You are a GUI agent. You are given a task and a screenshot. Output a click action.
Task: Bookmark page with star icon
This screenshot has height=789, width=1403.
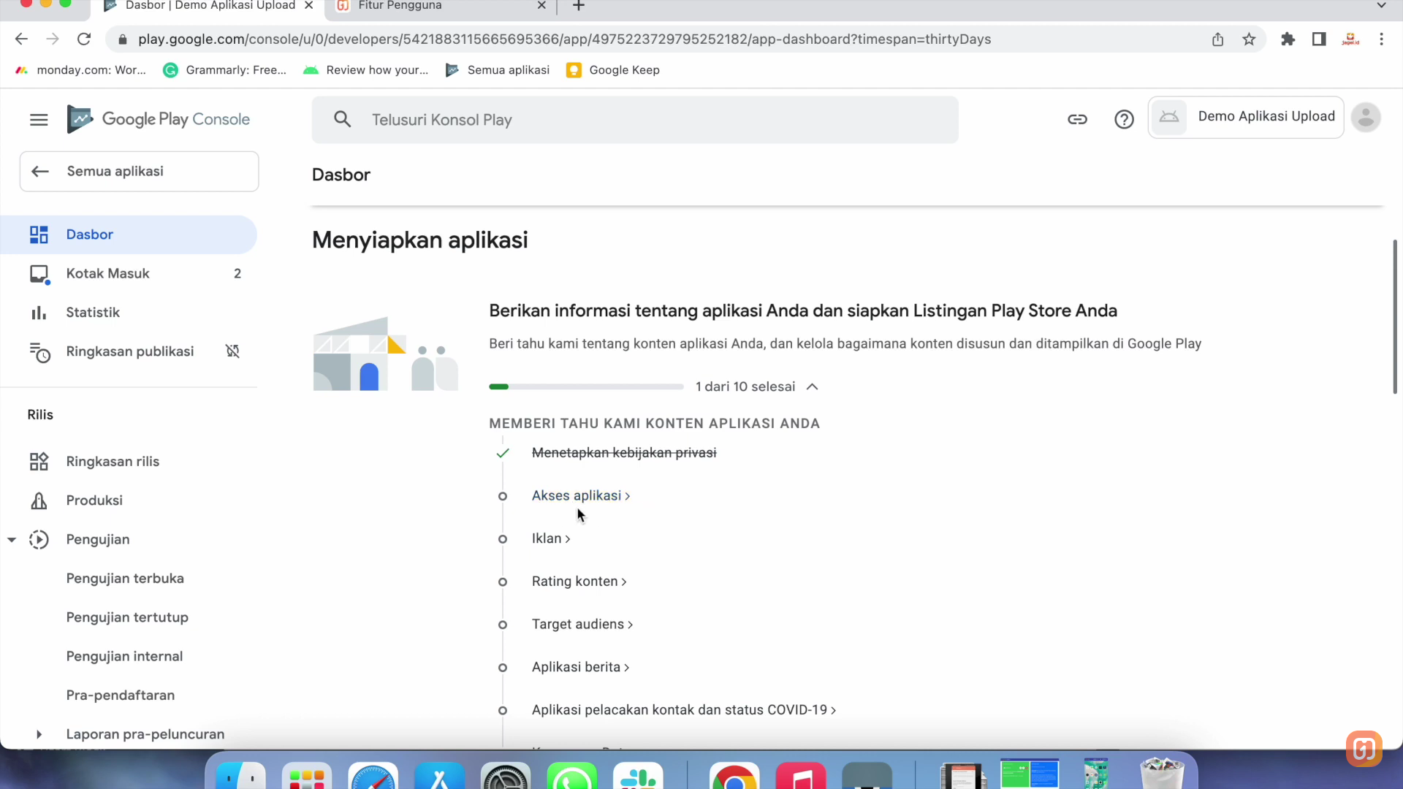coord(1249,39)
